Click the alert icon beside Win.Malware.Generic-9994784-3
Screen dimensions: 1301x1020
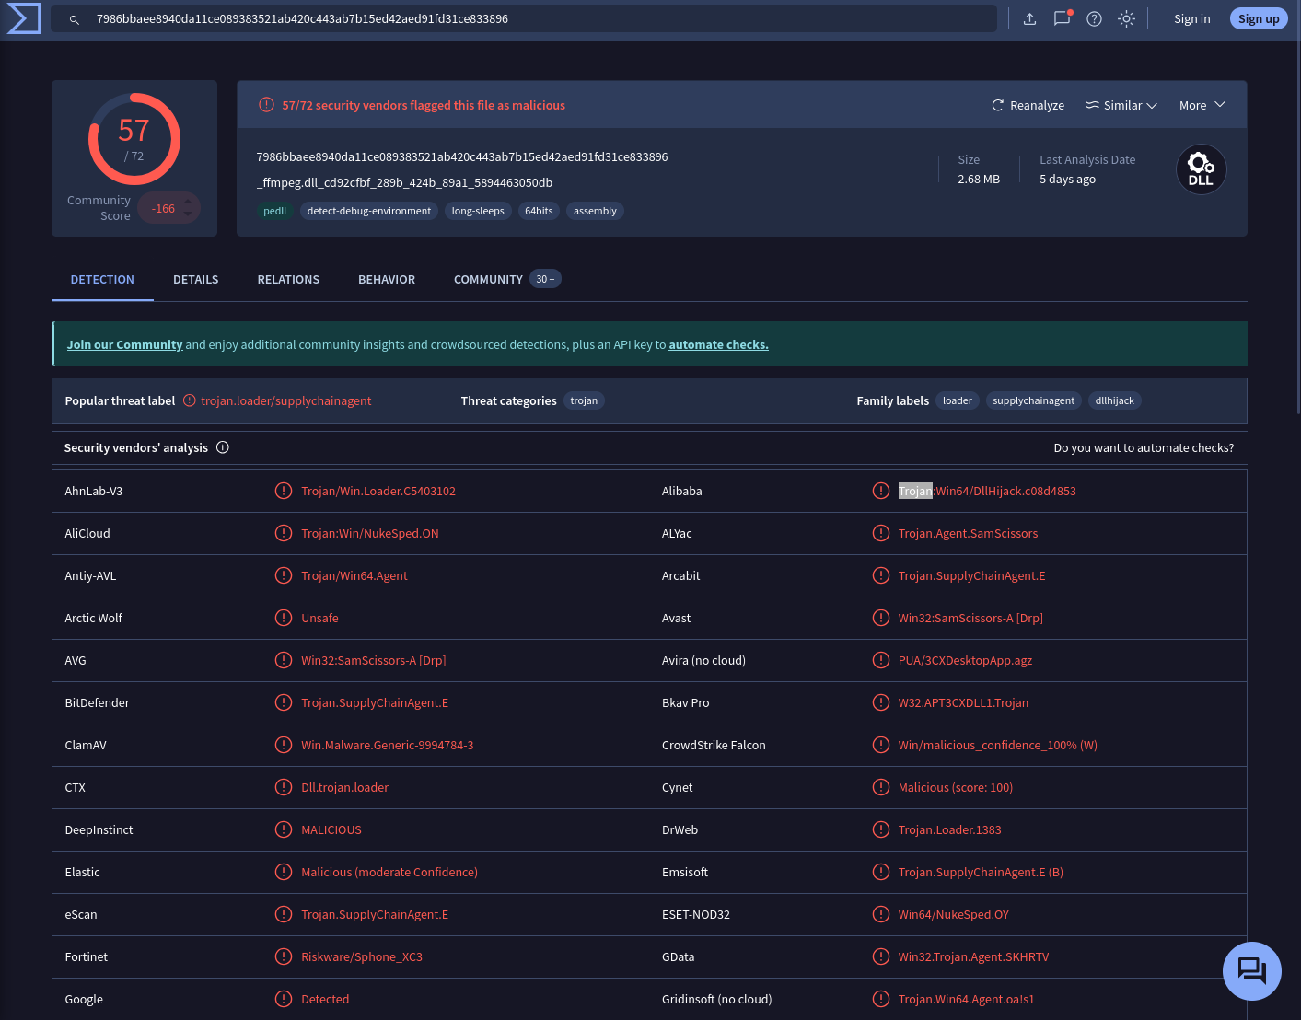pyautogui.click(x=284, y=745)
